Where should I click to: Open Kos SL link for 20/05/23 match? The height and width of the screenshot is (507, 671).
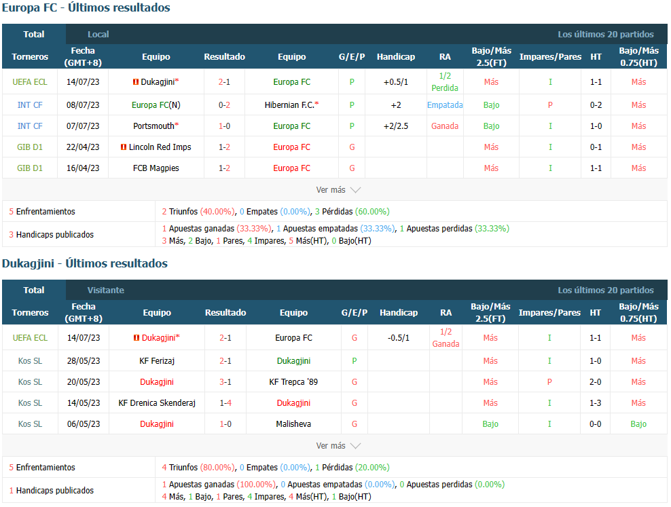point(30,381)
